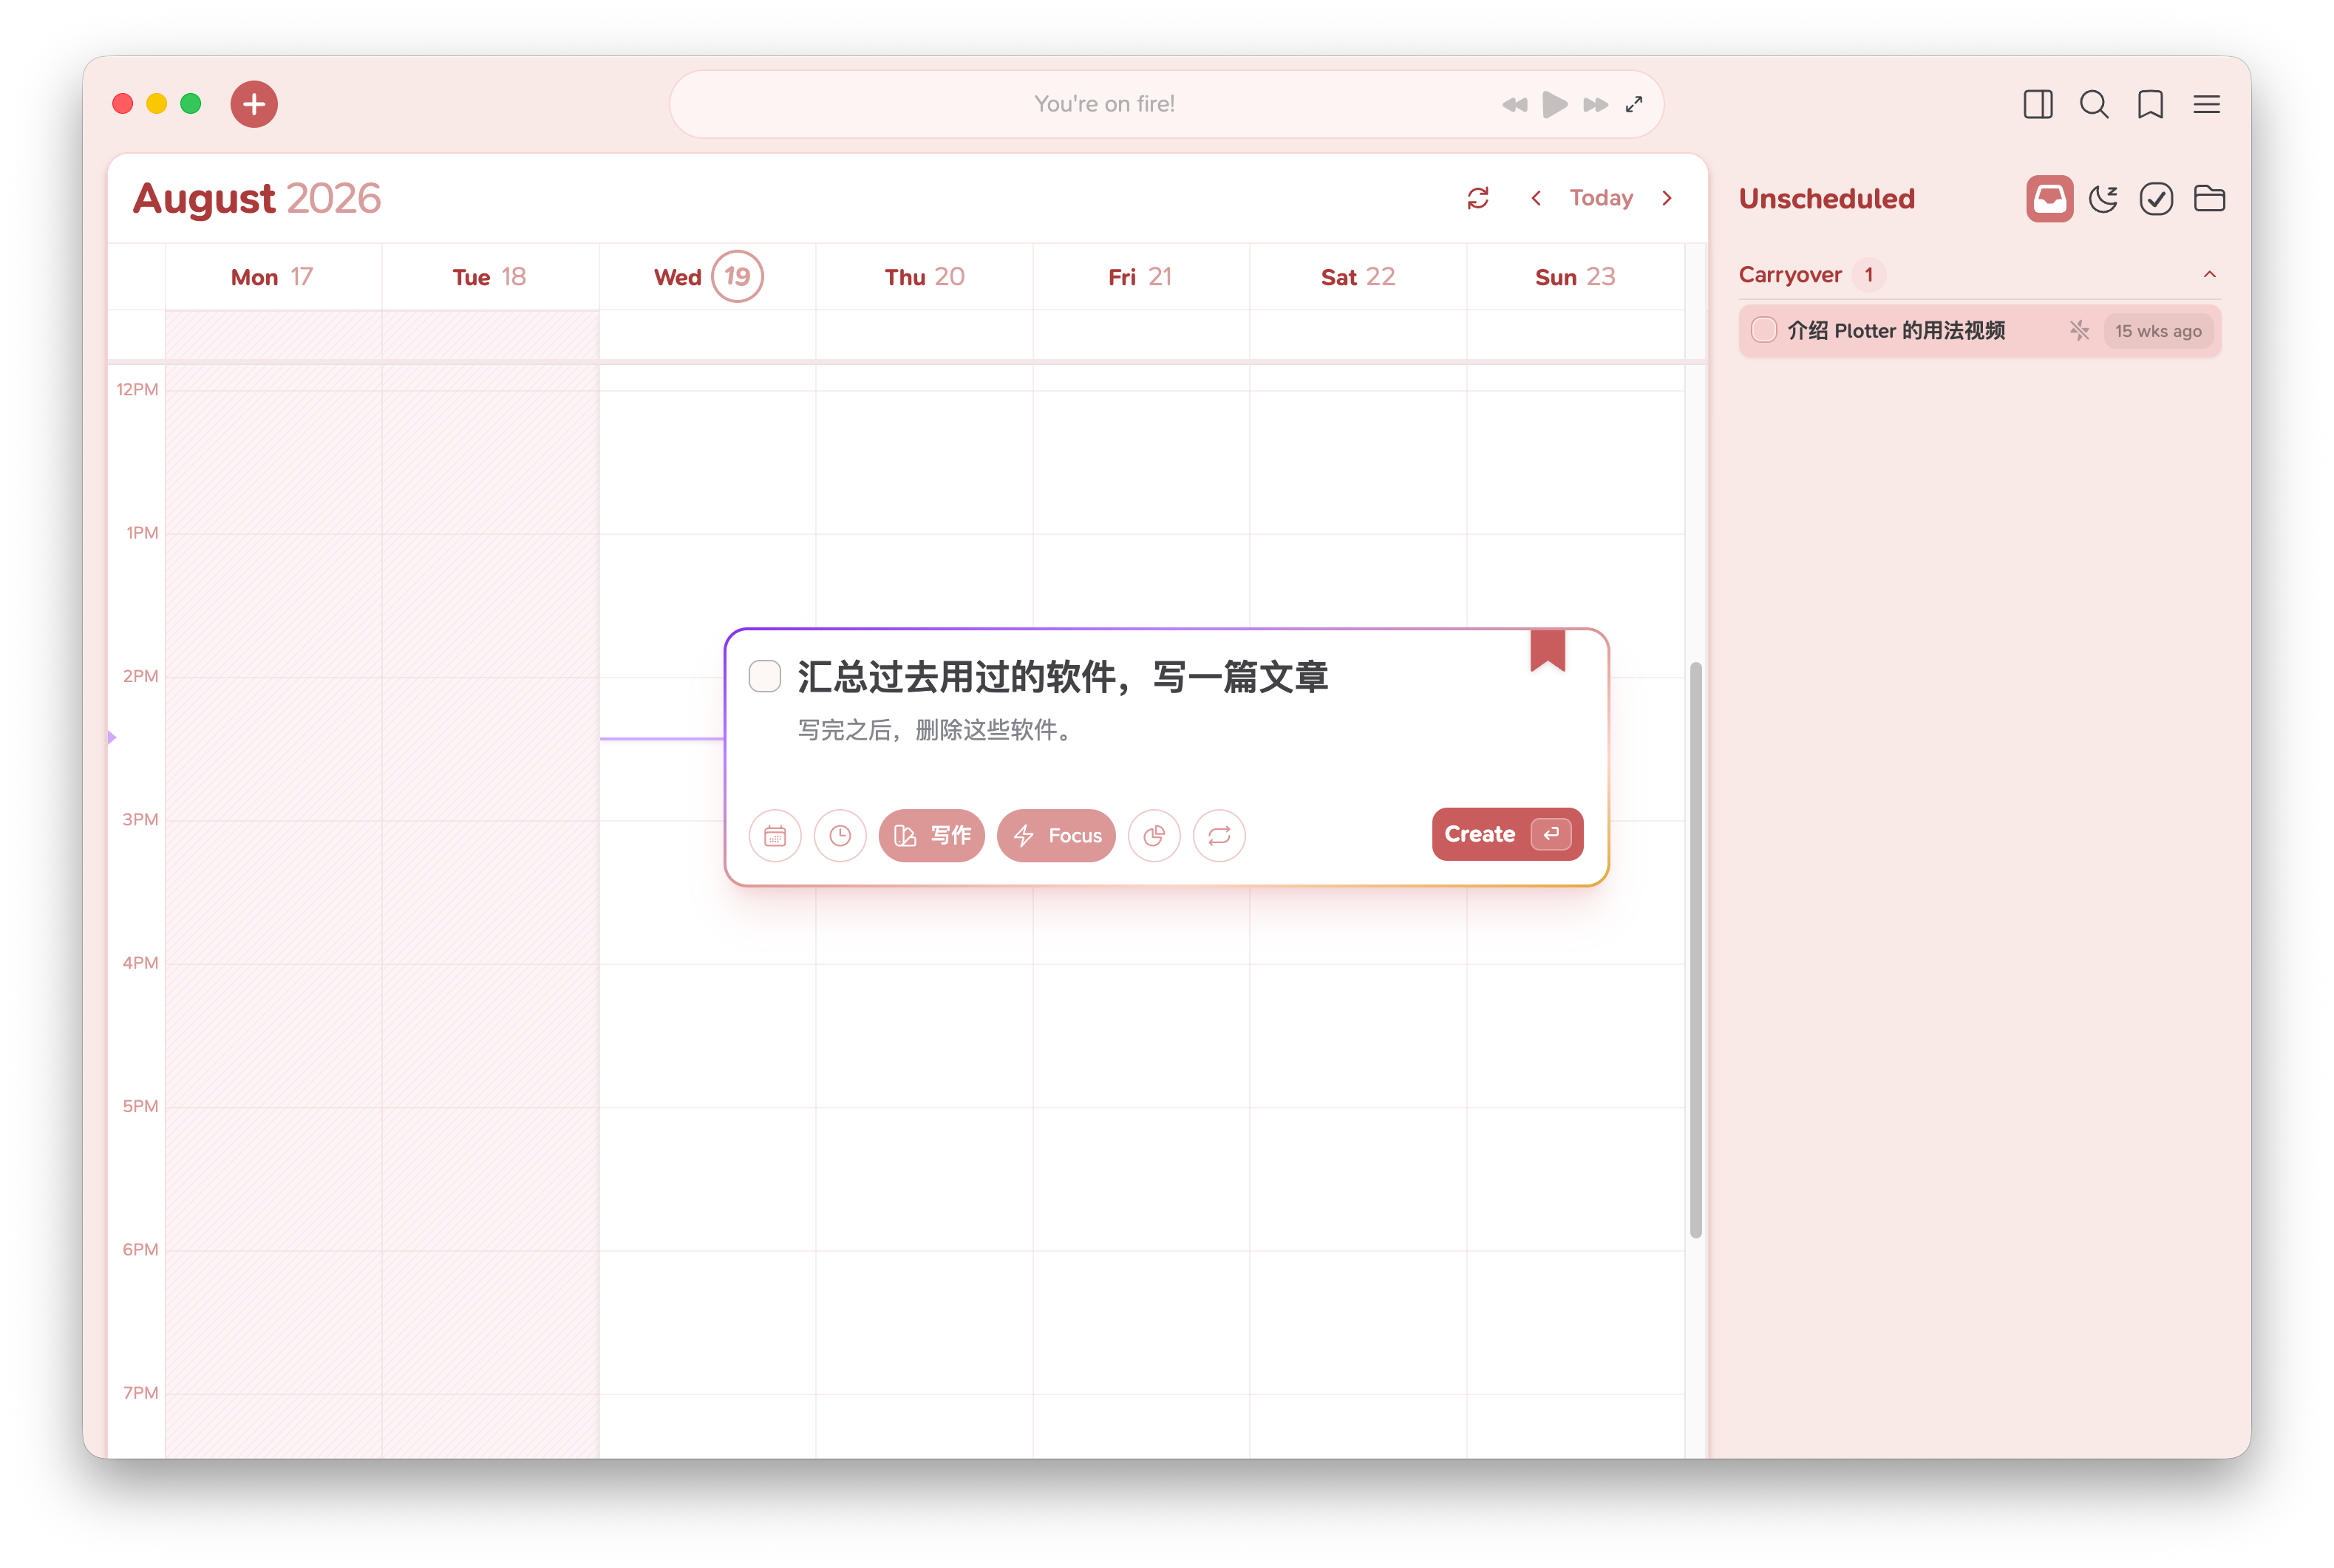This screenshot has height=1568, width=2334.
Task: Refresh calendar with the sync icon
Action: (1477, 198)
